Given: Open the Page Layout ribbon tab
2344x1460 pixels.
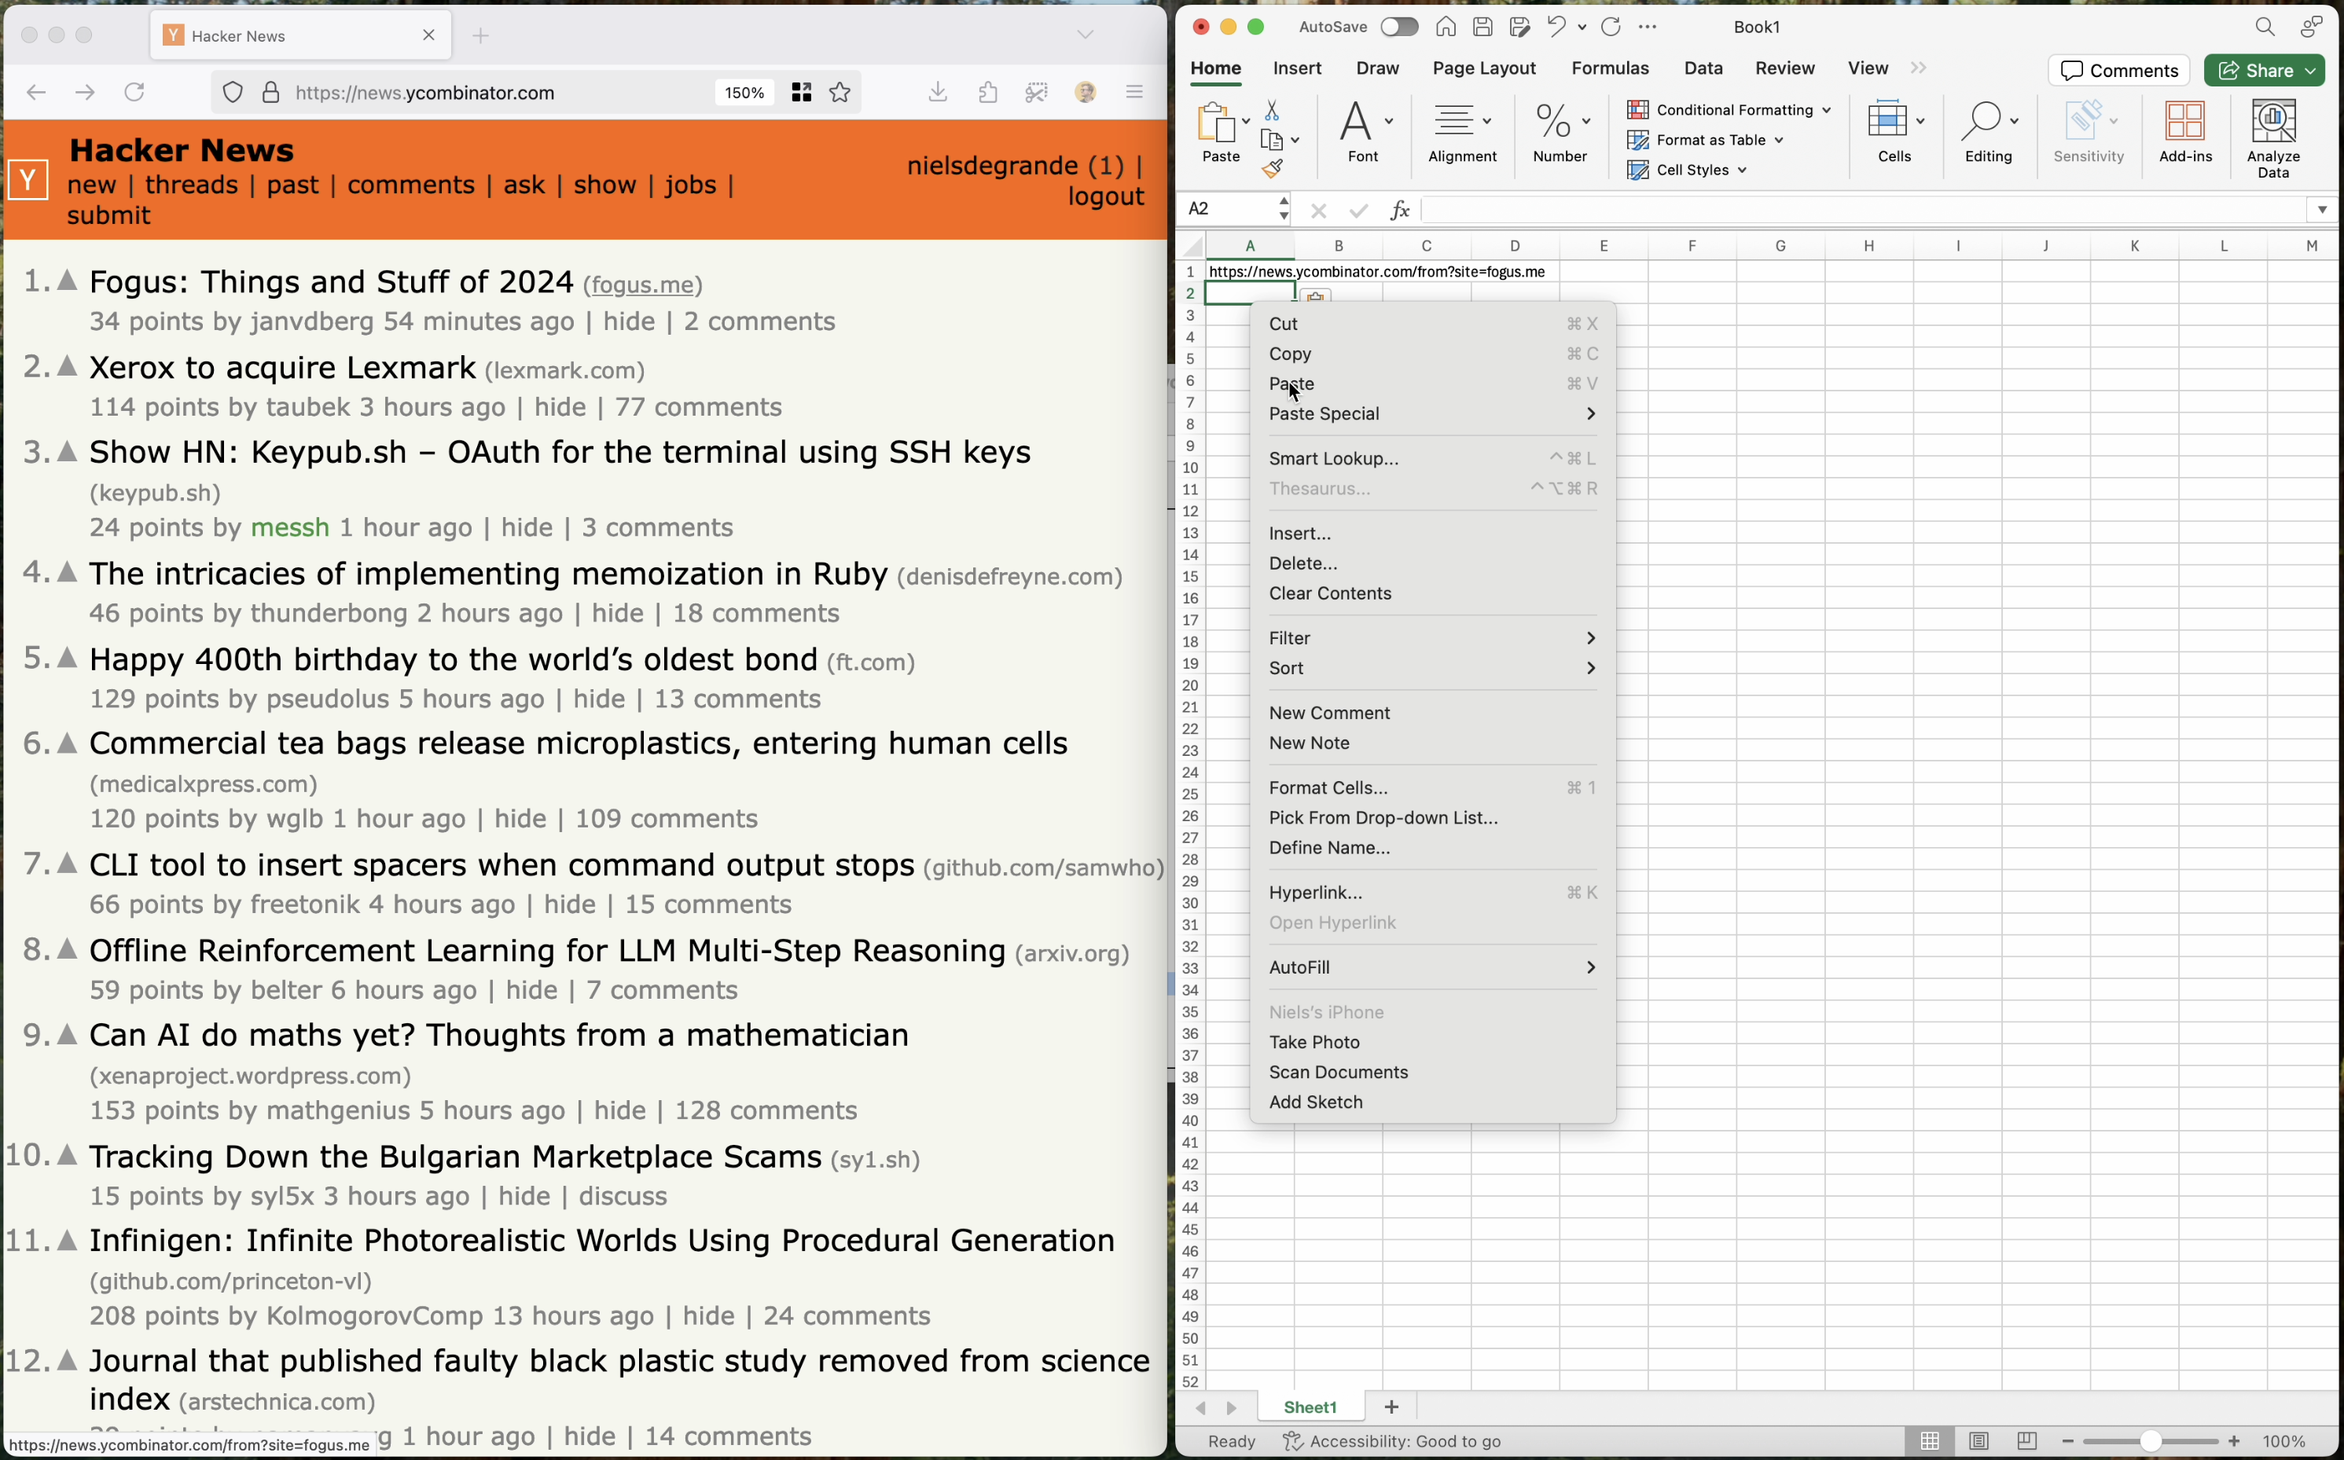Looking at the screenshot, I should tap(1483, 68).
